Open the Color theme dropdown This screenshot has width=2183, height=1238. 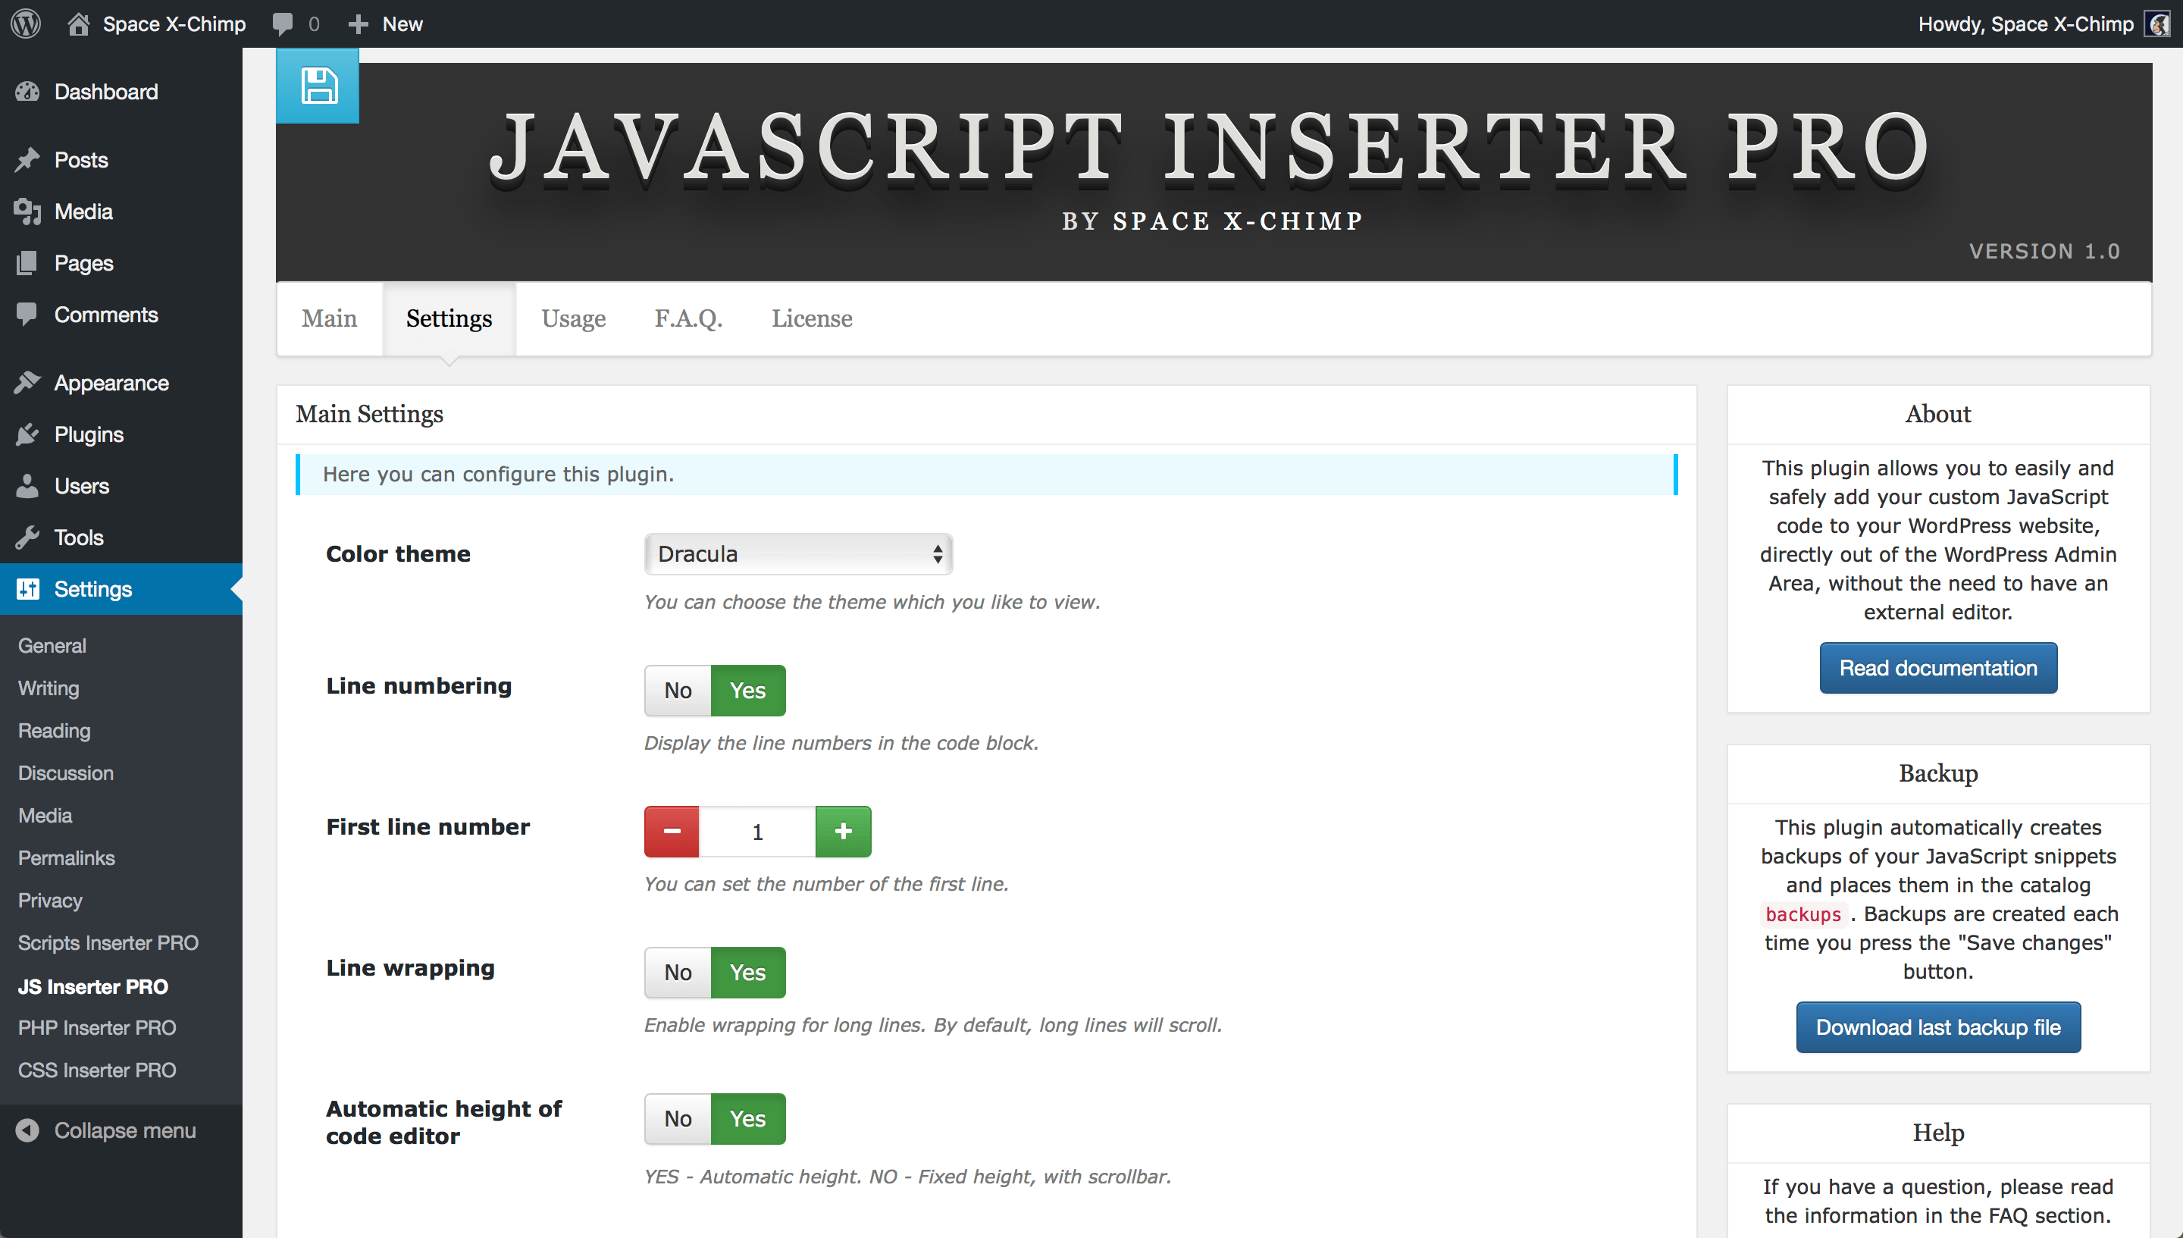(x=794, y=553)
